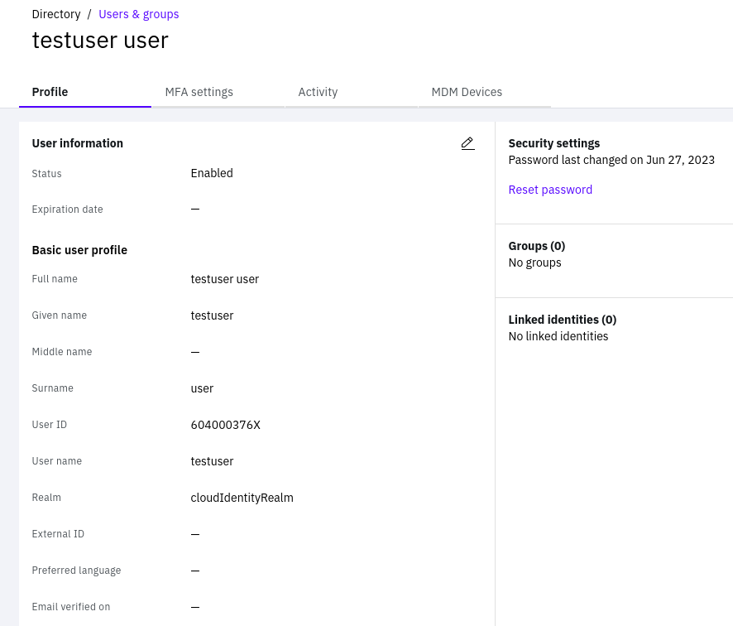Select the Groups (0) section heading
Viewport: 733px width, 626px height.
536,246
